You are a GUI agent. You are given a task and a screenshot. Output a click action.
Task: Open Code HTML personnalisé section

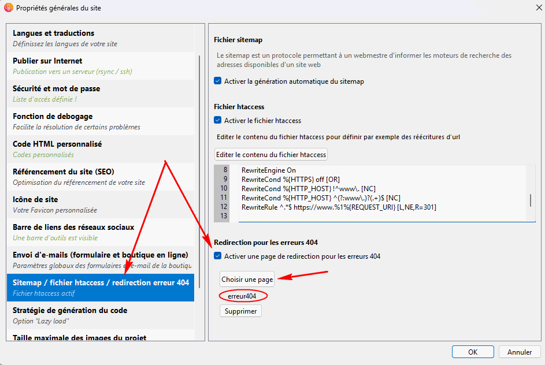[101, 150]
